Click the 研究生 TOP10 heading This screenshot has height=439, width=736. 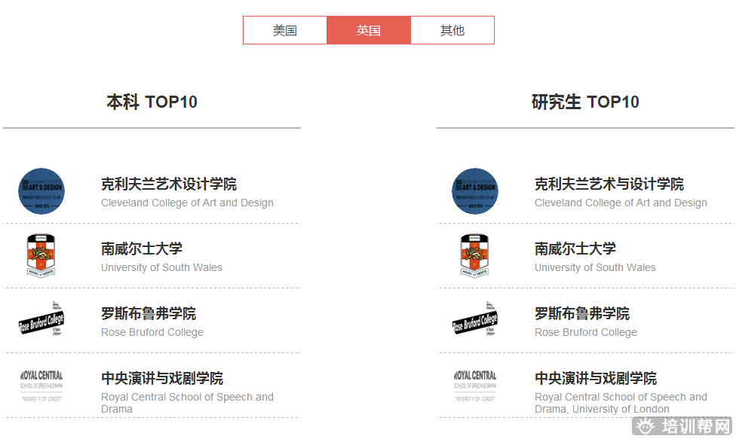(585, 102)
